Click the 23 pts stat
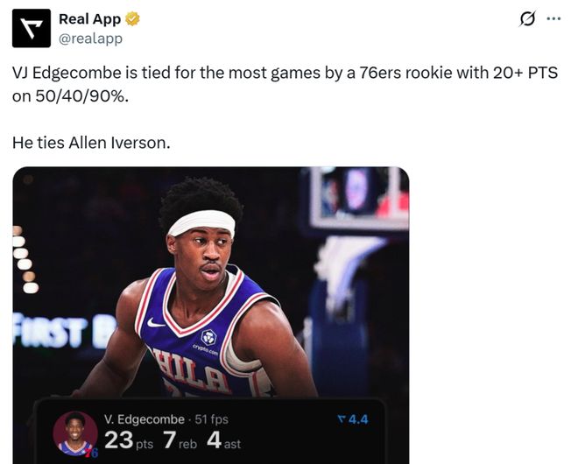This screenshot has height=464, width=578. coord(129,440)
